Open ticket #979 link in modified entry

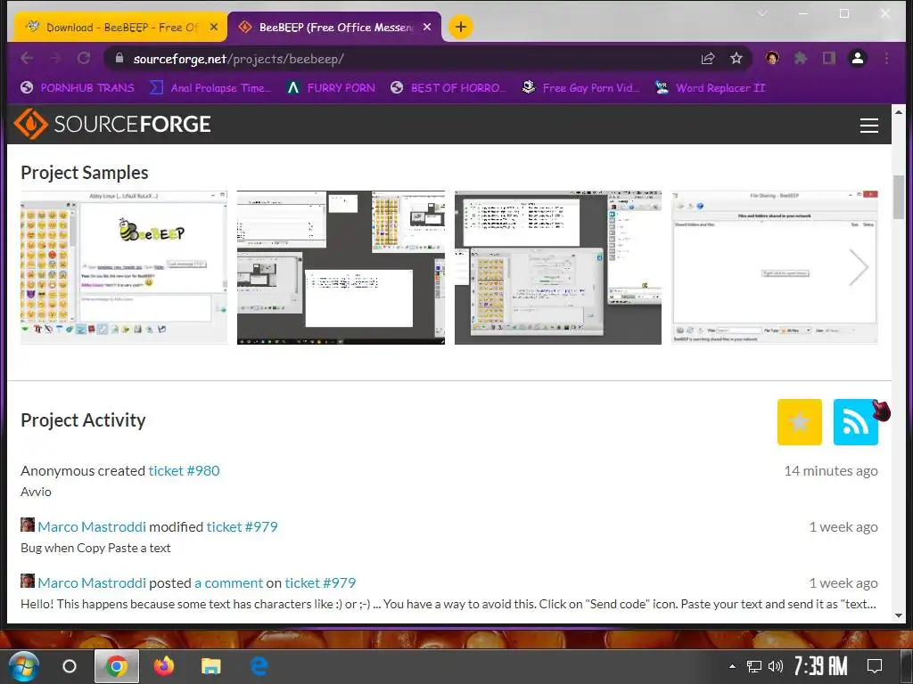pyautogui.click(x=243, y=527)
